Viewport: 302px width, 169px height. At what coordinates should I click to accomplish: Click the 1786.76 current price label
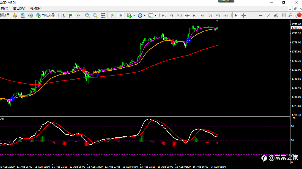(296, 28)
